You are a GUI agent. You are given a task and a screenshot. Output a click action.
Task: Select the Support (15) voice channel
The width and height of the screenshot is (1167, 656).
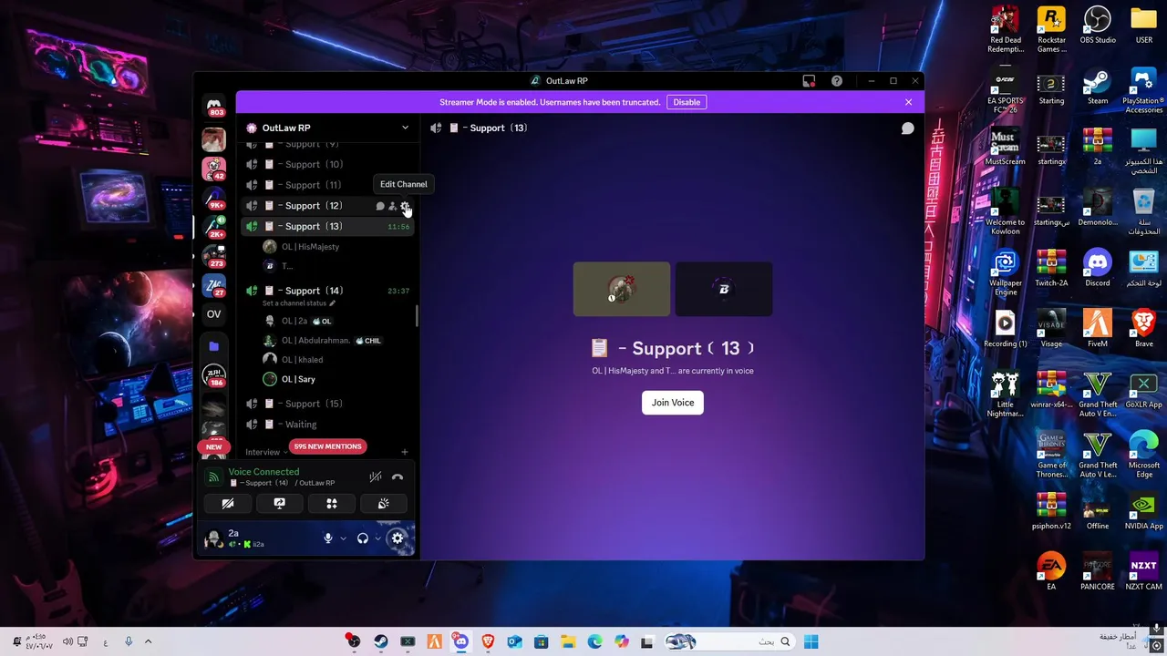point(328,404)
